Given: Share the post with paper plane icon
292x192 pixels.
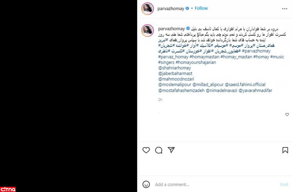Looking at the screenshot, I should click(x=171, y=150).
